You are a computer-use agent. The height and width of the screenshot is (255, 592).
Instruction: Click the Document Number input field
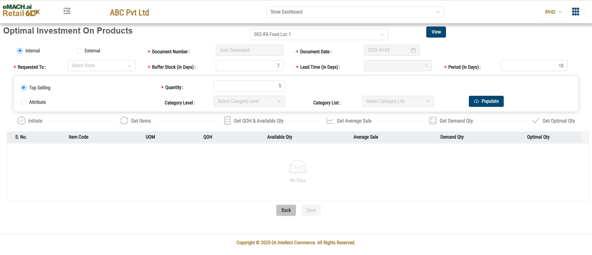click(249, 50)
